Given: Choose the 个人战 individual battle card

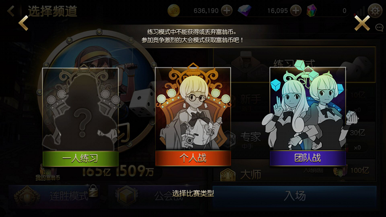Looking at the screenshot, I should tap(193, 117).
